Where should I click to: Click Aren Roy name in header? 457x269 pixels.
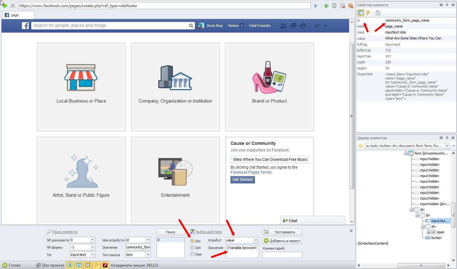click(x=215, y=26)
